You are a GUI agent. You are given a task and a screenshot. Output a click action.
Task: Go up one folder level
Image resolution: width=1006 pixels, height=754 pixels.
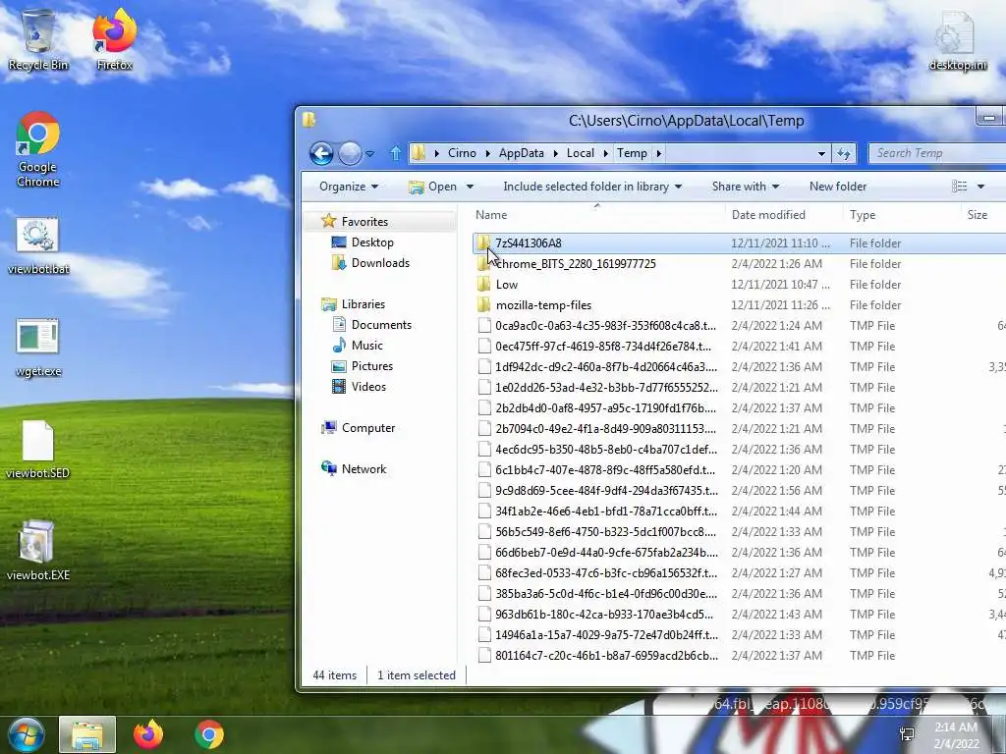click(x=395, y=153)
